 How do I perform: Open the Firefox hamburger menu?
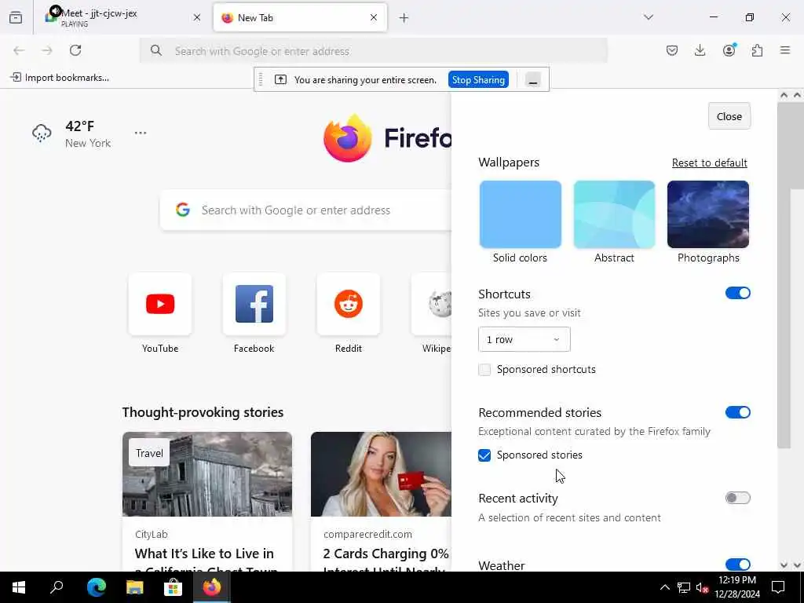coord(785,50)
